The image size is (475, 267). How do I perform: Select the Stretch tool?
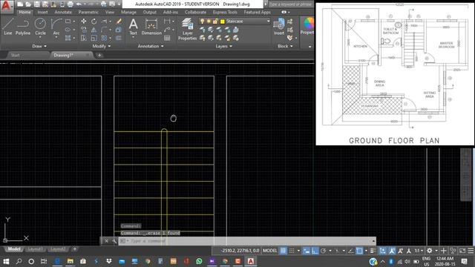(x=84, y=38)
